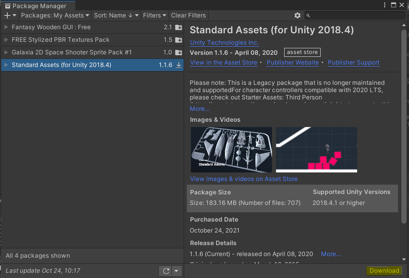Viewport: 409px width, 278px height.
Task: Open the Standard Assets spaceship thumbnail
Action: 231,150
